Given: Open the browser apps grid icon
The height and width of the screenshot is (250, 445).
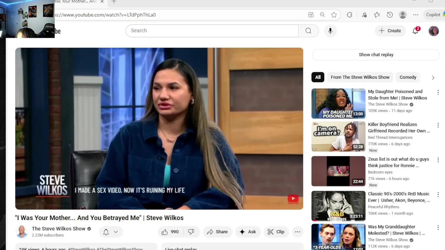Looking at the screenshot, I should click(x=311, y=15).
